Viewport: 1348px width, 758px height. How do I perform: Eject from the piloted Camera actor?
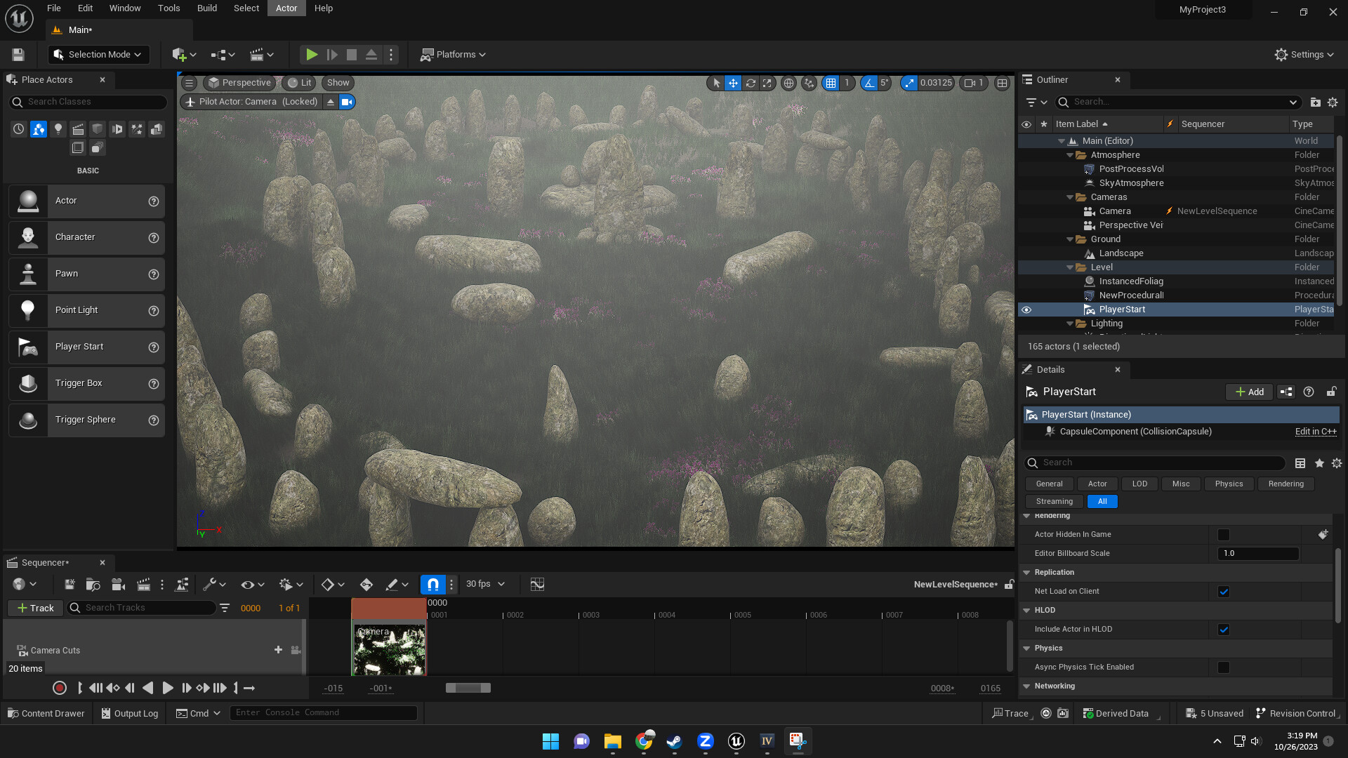(331, 102)
